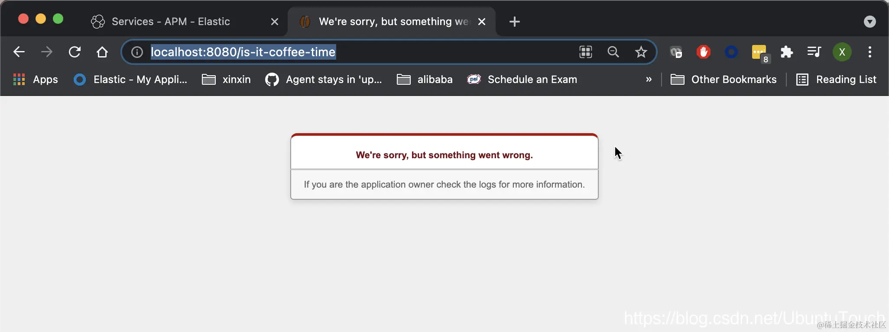Image resolution: width=889 pixels, height=332 pixels.
Task: Open tab search dropdown arrow at top right
Action: click(x=870, y=22)
